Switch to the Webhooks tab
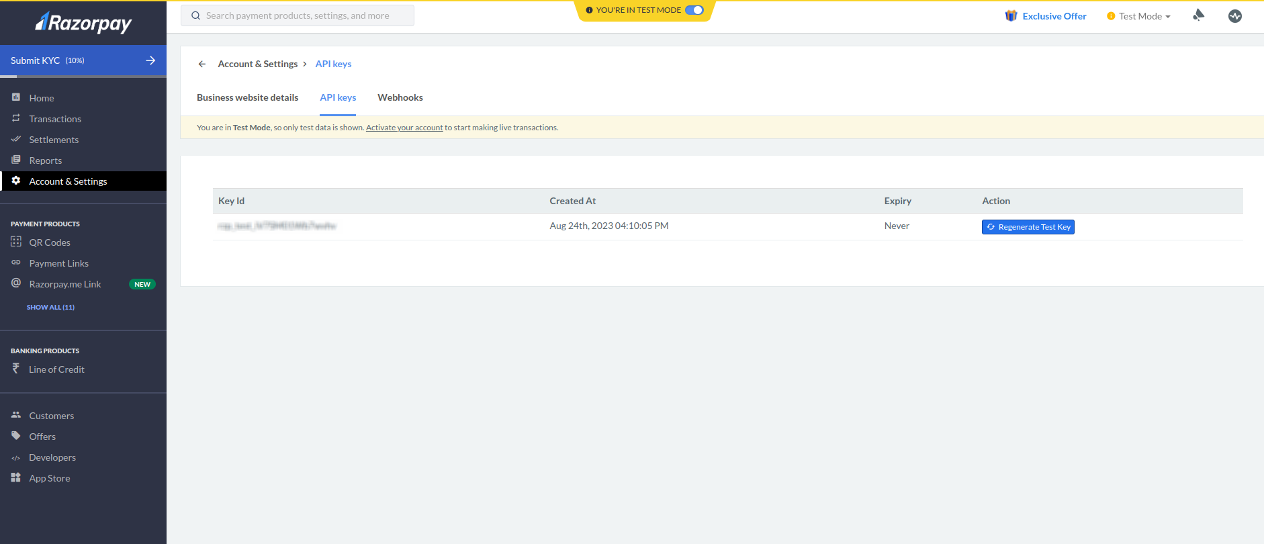Screen dimensions: 1264x544 click(x=400, y=97)
